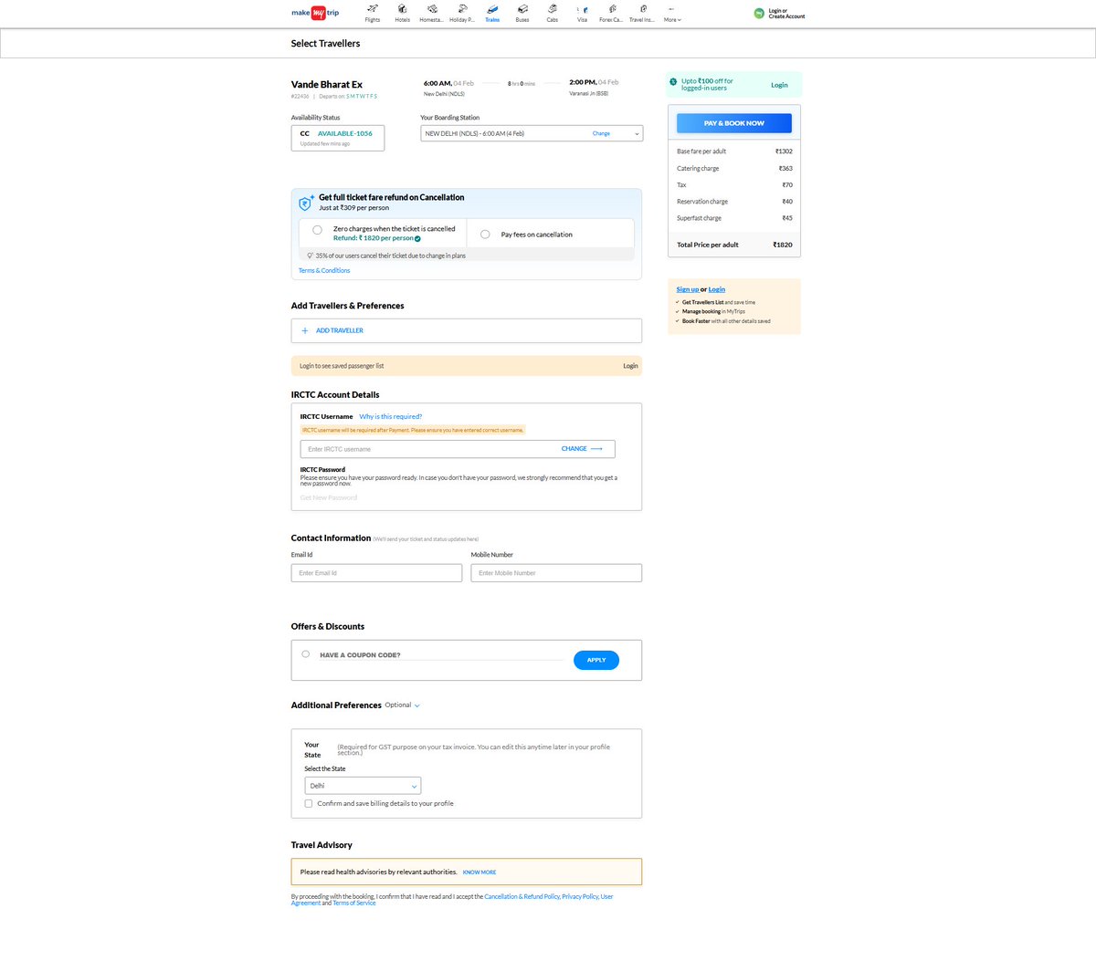Open the Hotels icon in top navigation
This screenshot has width=1096, height=961.
(403, 9)
